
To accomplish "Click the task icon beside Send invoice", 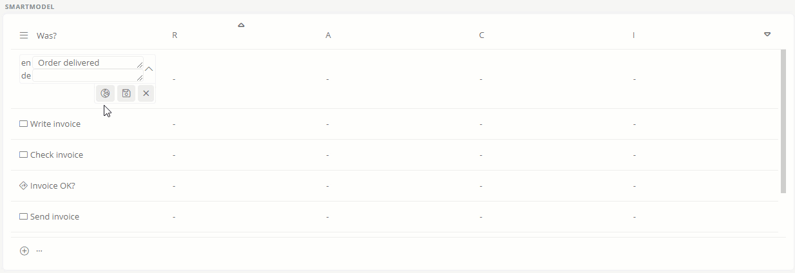I will tap(24, 216).
